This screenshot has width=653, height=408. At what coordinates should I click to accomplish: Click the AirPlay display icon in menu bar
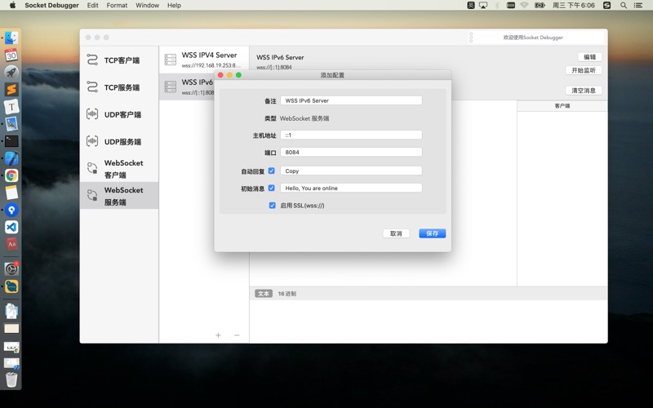point(483,6)
